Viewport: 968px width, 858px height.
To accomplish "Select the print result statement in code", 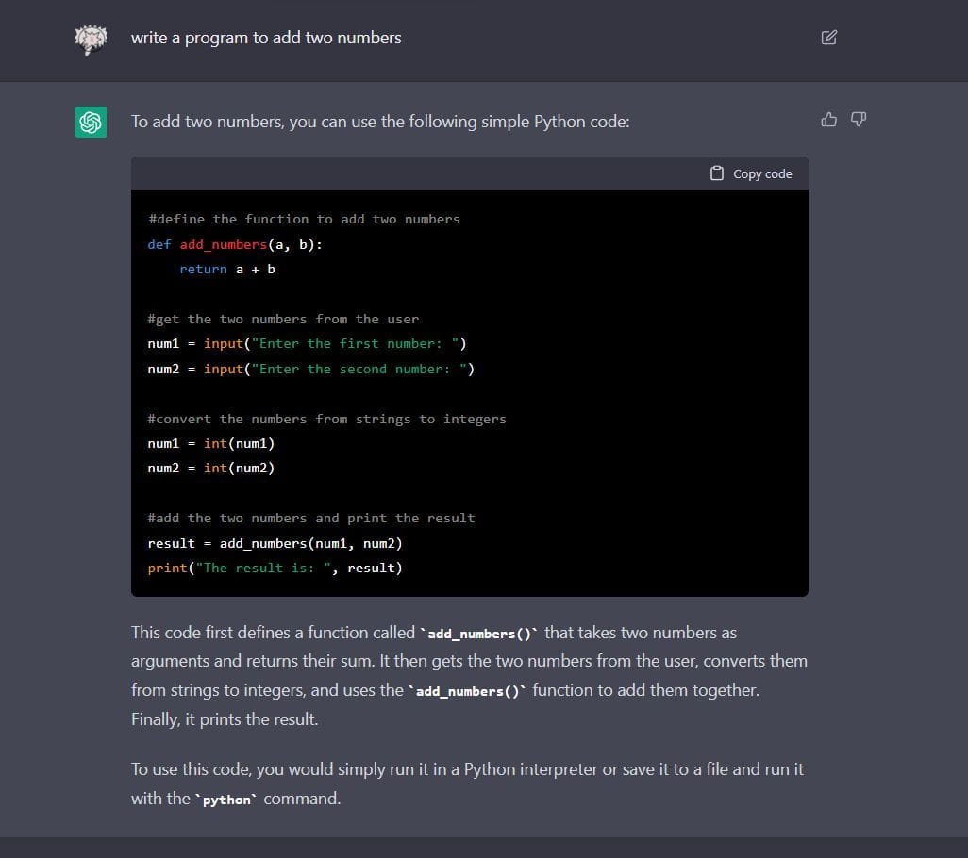I will coord(275,567).
